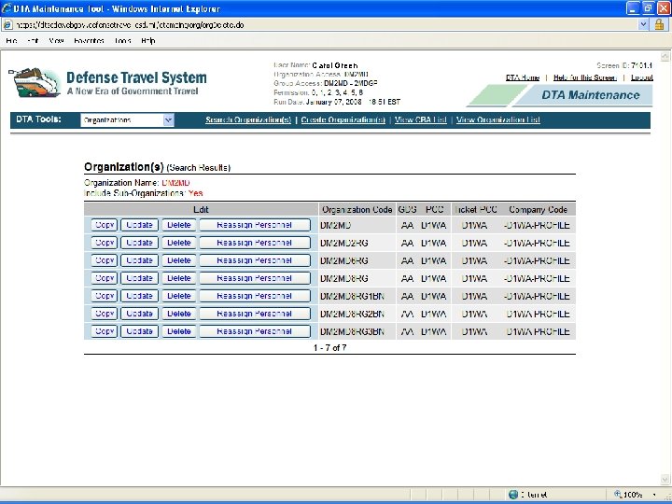
Task: Copy the DM2MD8RG2BN organization
Action: [105, 314]
